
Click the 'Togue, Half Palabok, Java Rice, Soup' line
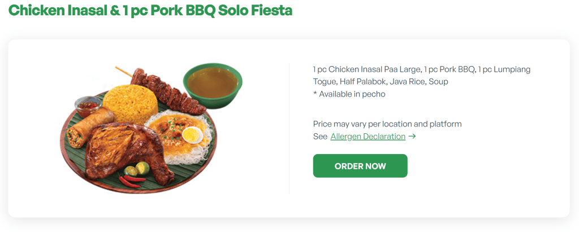tap(381, 82)
